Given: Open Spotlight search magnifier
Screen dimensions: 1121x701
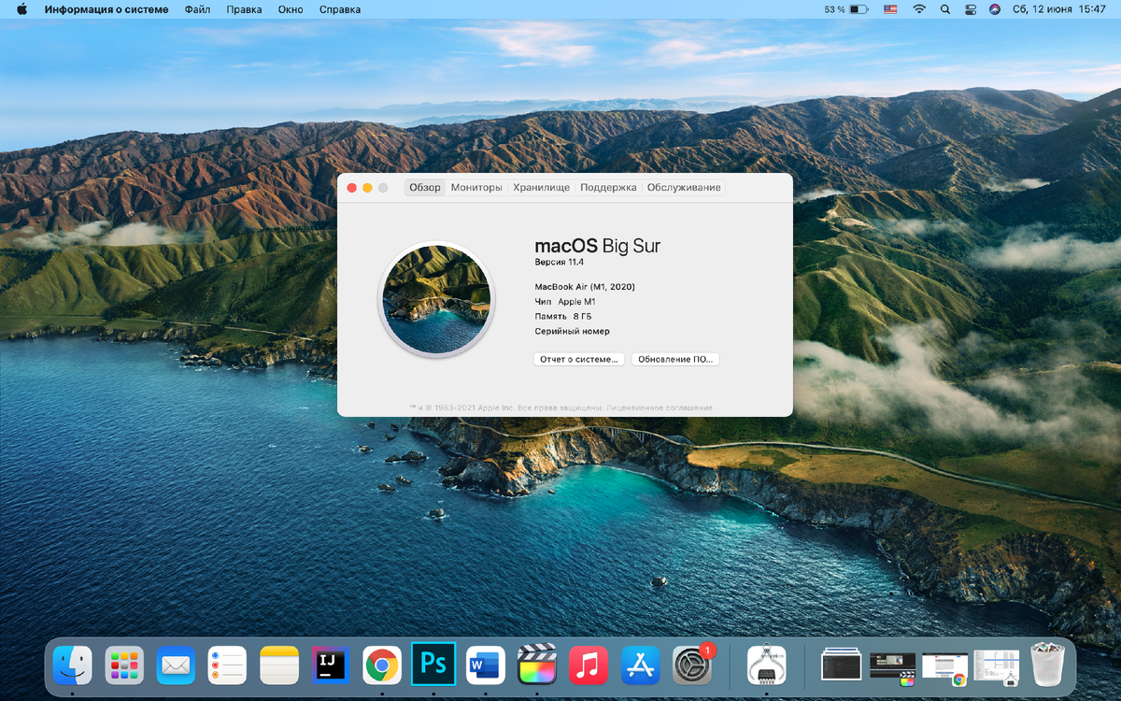Looking at the screenshot, I should (944, 9).
